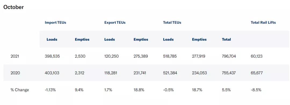Screen dimensions: 290x105
Task: Click the -1.13% change value
Action: [50, 90]
